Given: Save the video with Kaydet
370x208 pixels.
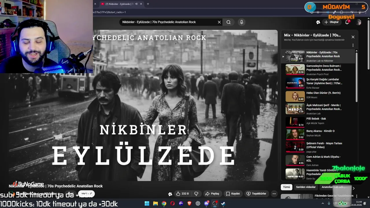Looking at the screenshot, I should (233, 194).
